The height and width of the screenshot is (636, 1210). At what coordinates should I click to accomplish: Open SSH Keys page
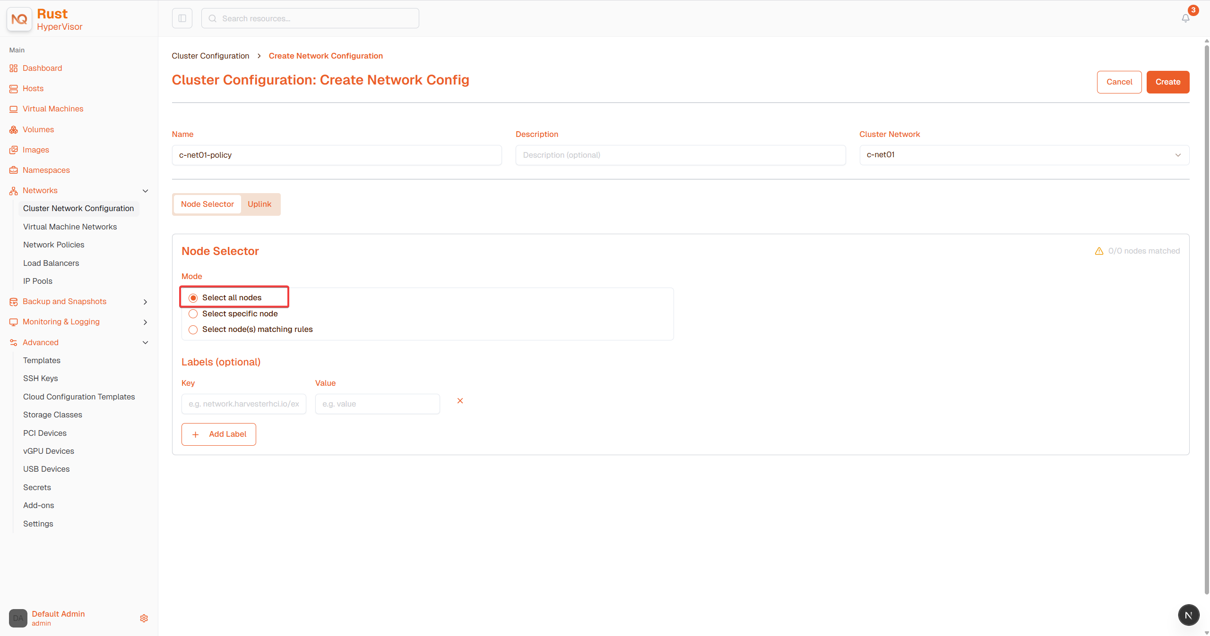pos(41,379)
